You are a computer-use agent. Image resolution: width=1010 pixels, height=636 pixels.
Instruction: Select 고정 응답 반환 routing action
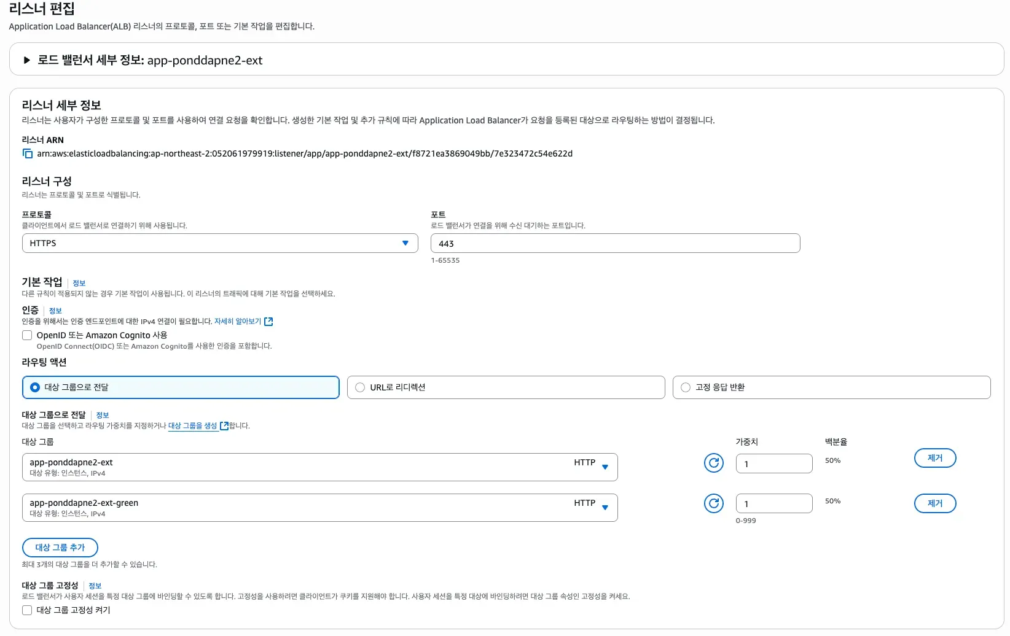(x=831, y=387)
